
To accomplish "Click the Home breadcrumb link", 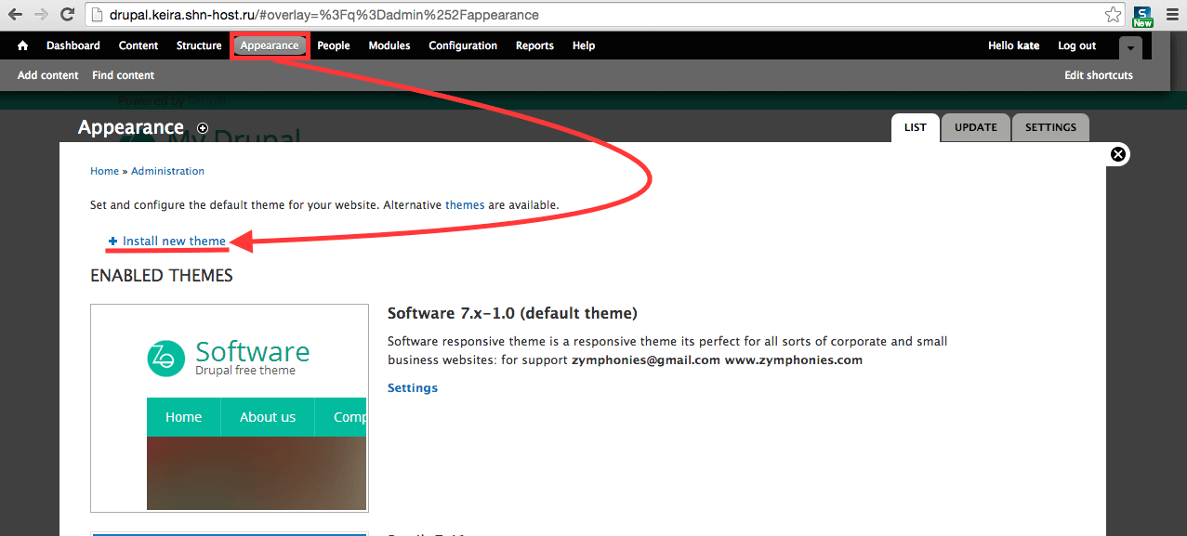I will [104, 171].
